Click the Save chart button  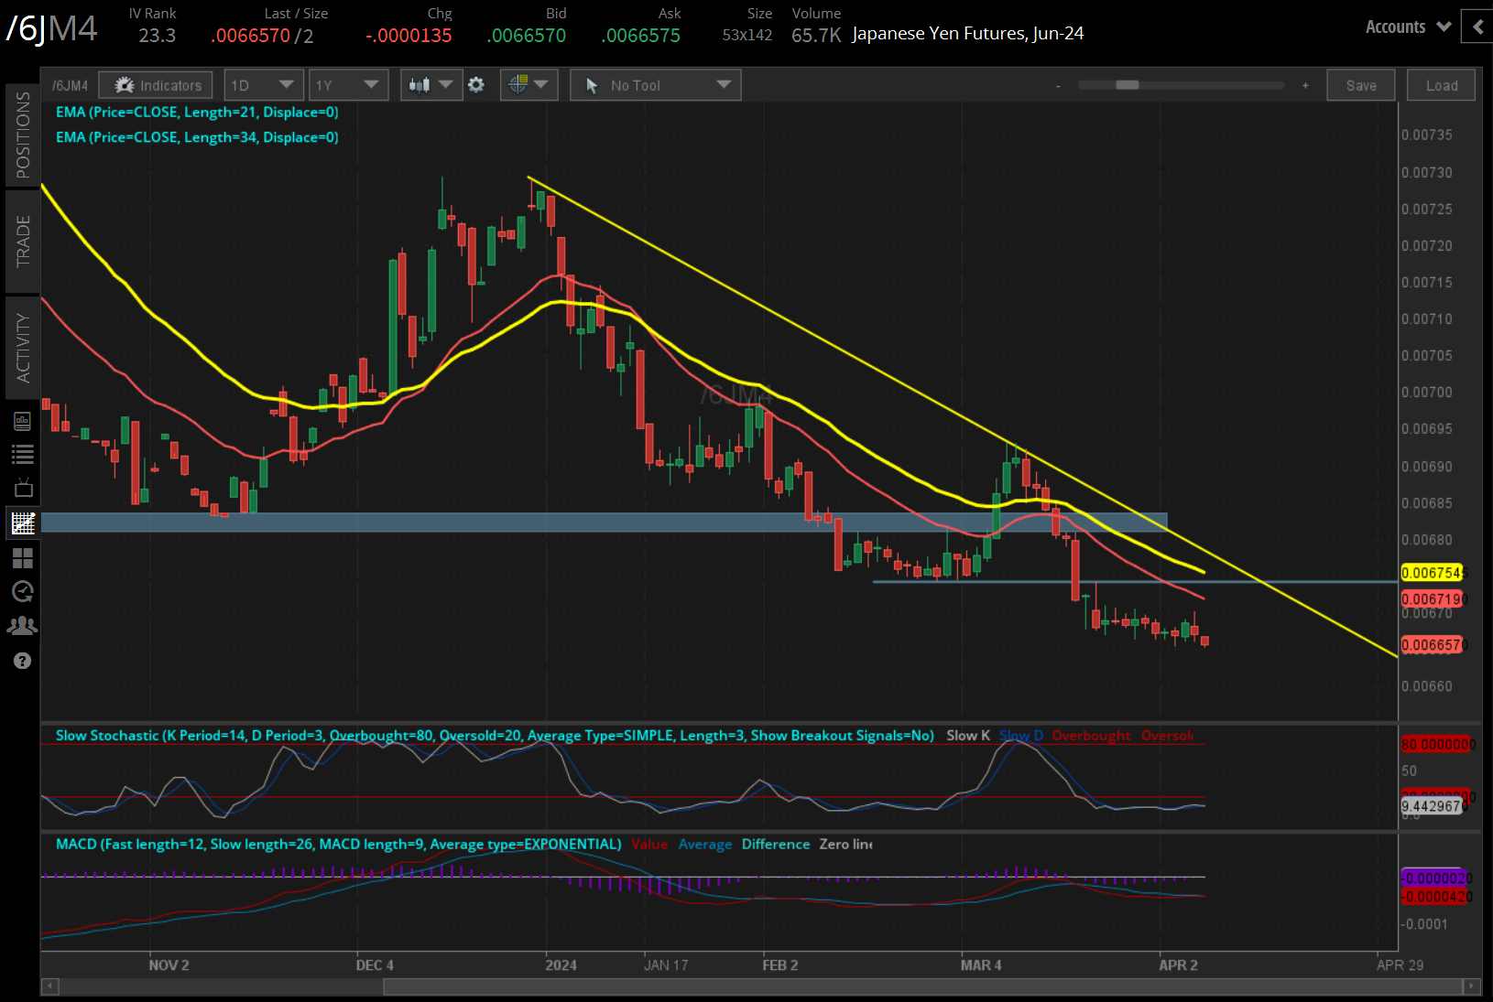point(1360,85)
